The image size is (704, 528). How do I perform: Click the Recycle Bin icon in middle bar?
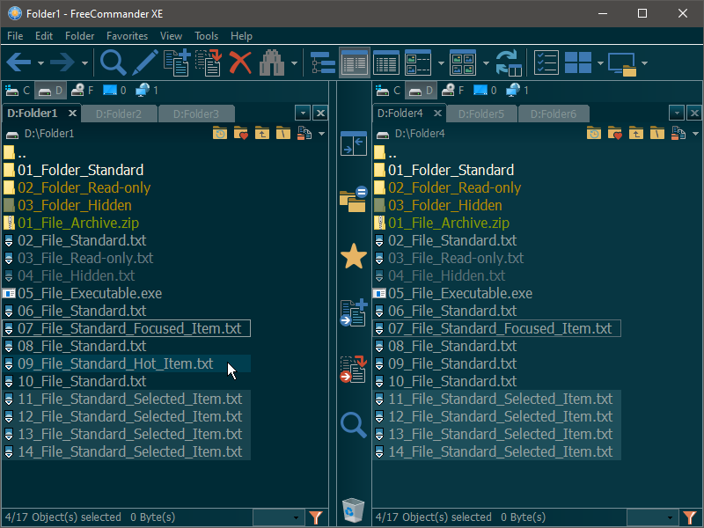(353, 510)
